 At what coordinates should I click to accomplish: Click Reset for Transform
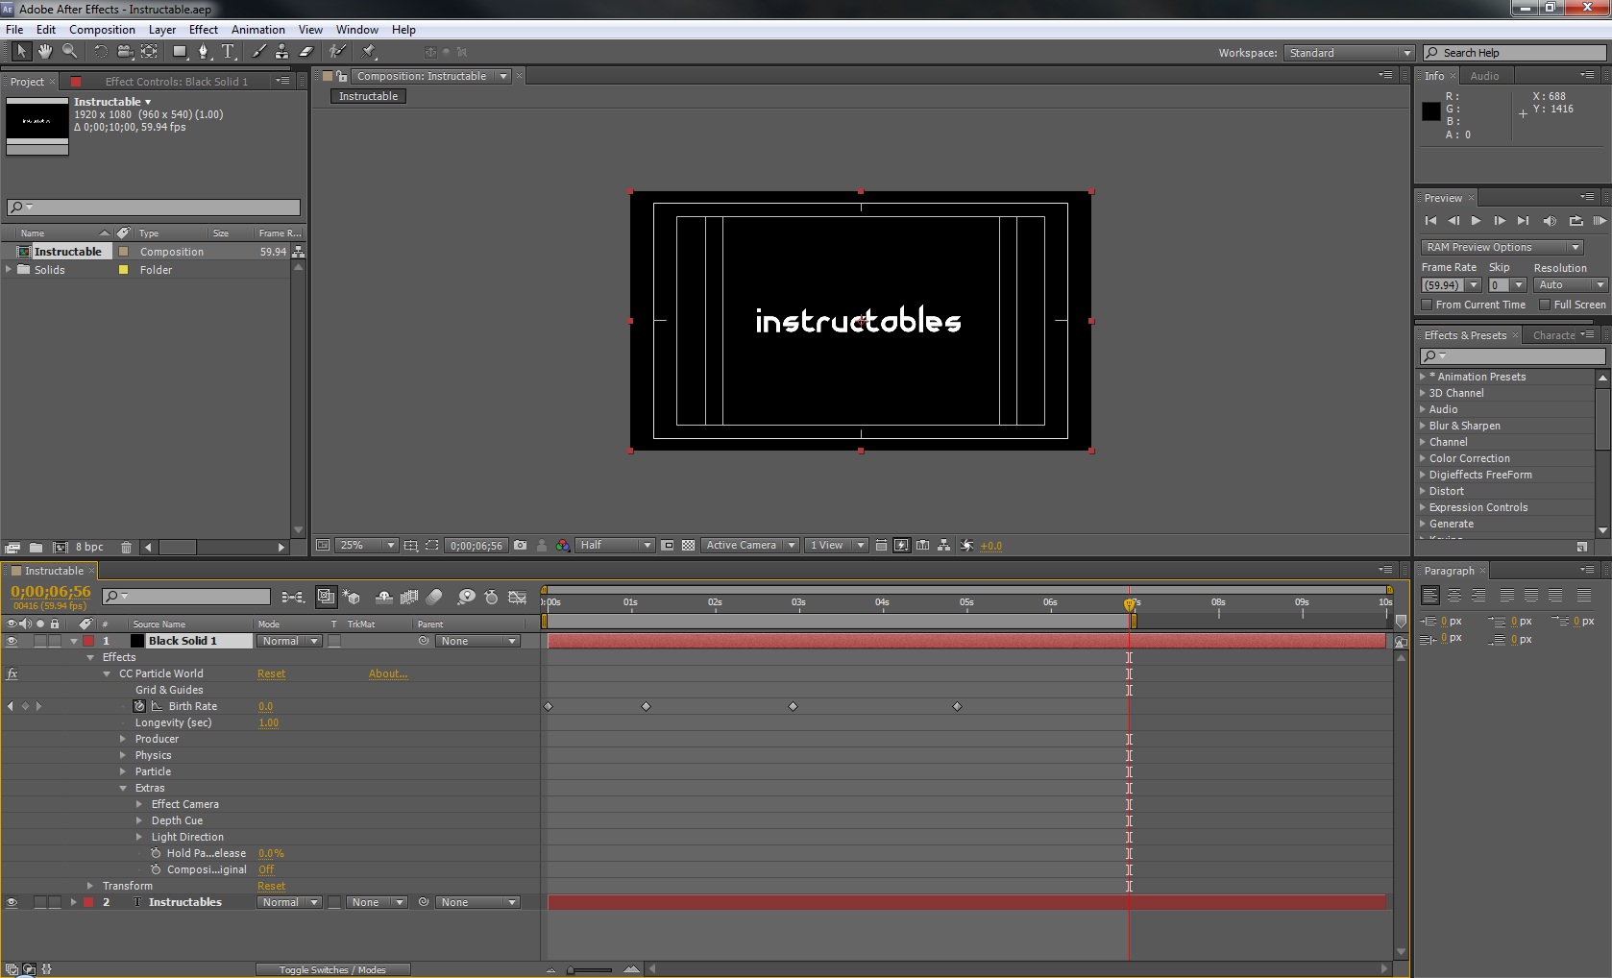271,886
